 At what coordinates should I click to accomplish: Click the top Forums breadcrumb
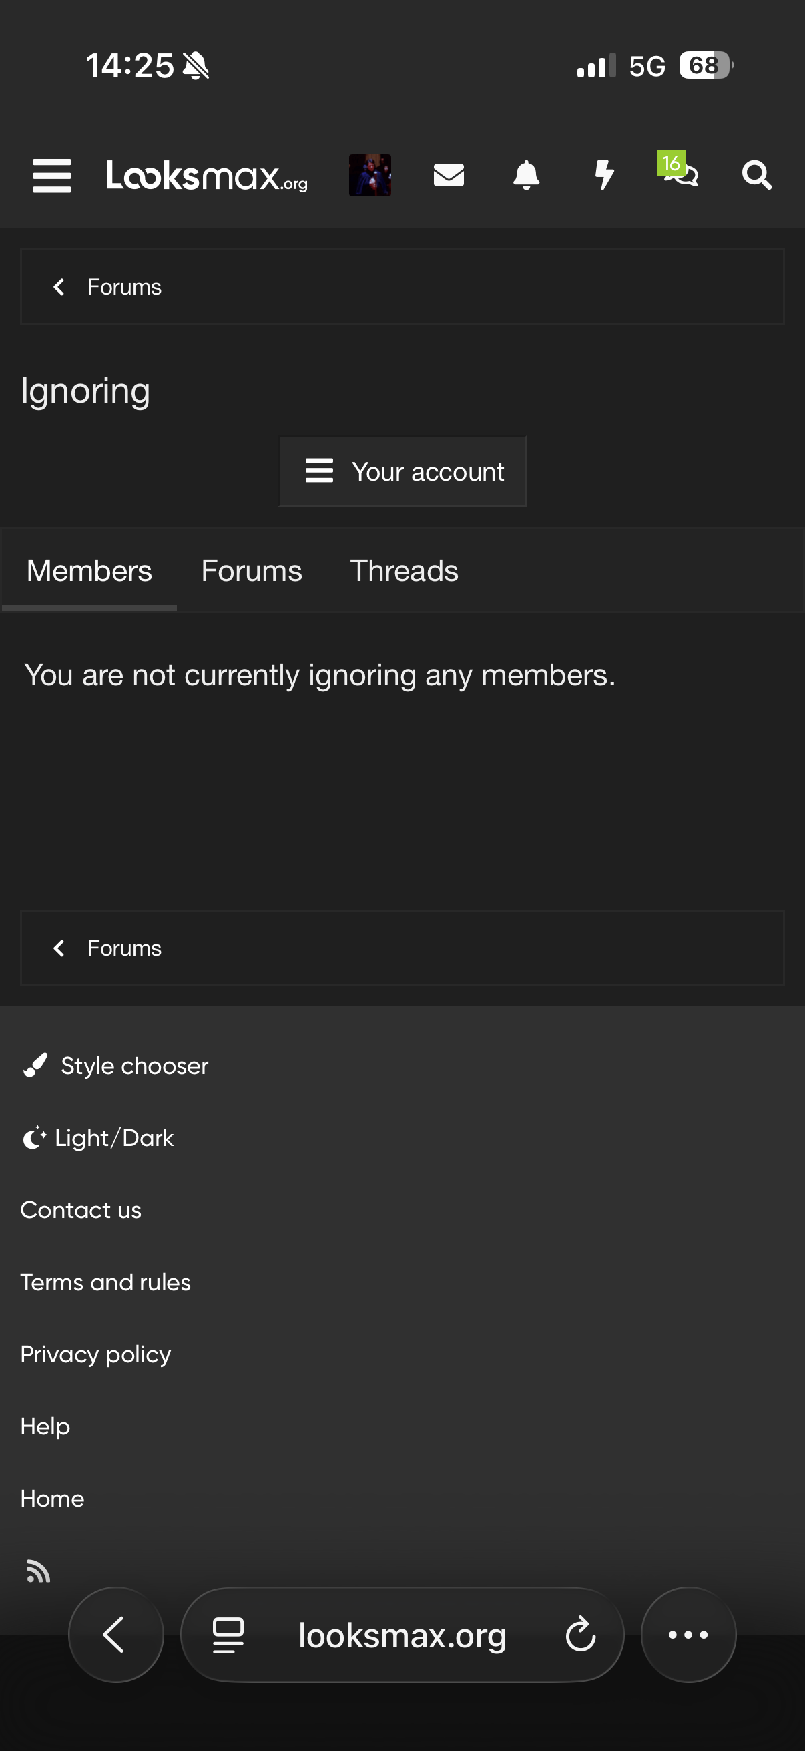[123, 287]
